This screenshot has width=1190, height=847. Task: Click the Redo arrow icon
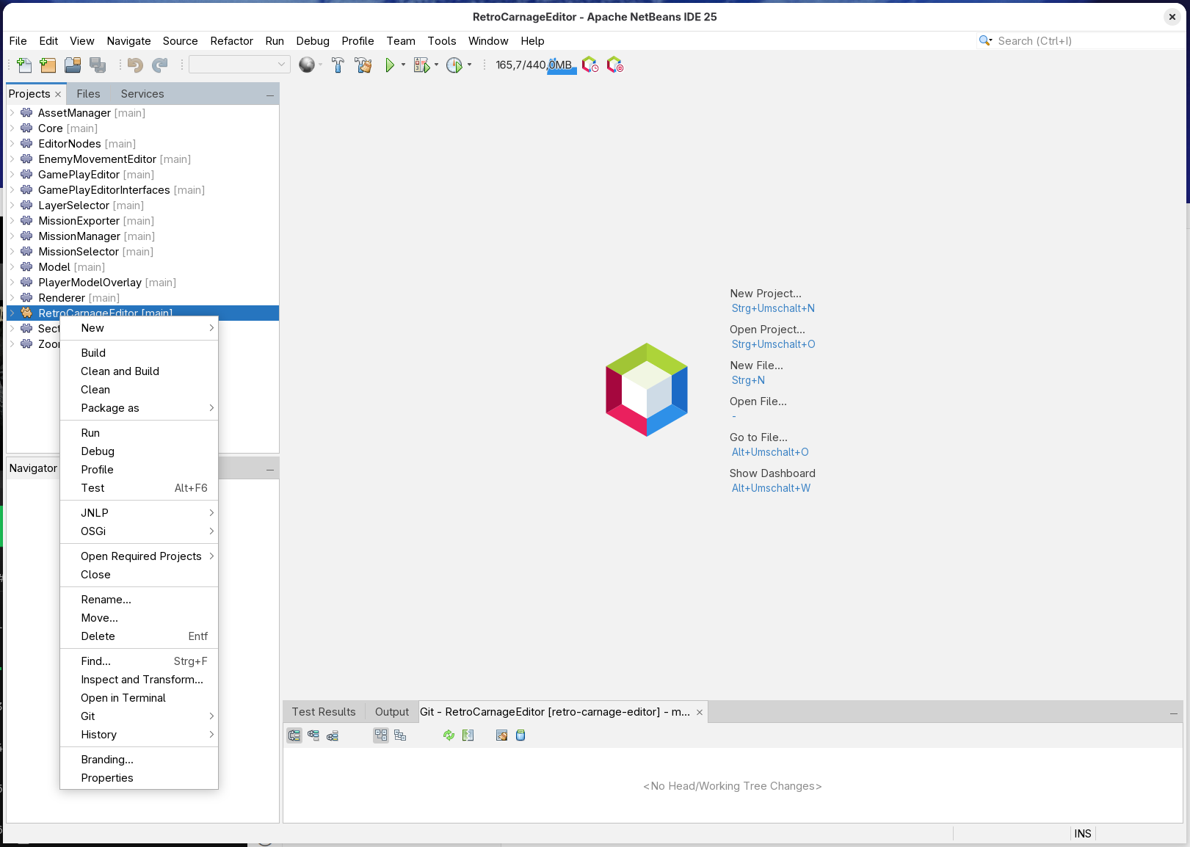159,65
